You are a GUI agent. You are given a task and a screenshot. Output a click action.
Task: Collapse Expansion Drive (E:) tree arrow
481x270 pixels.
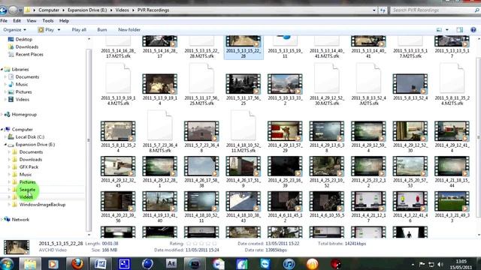tap(5, 145)
